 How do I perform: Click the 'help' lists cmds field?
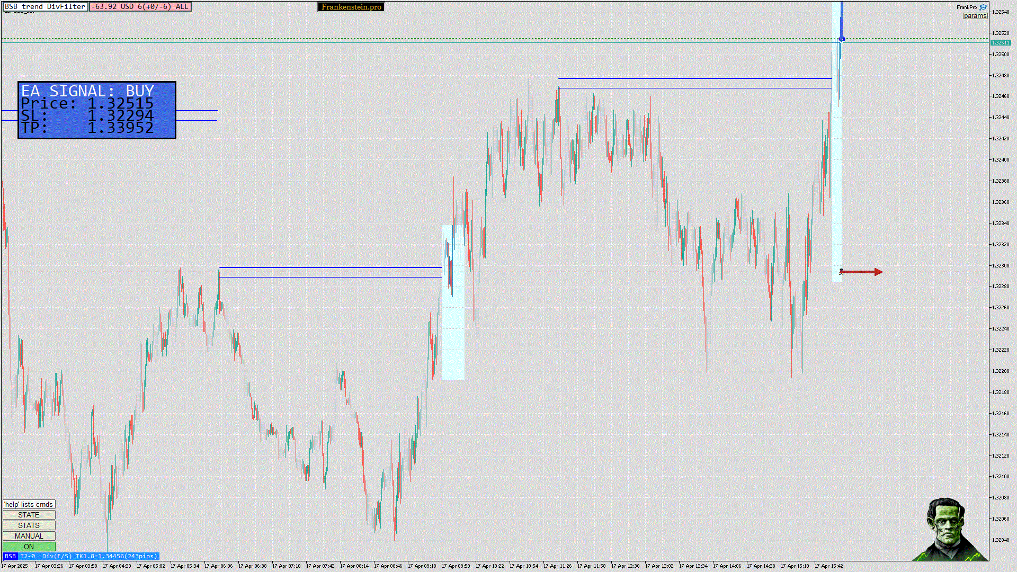click(29, 504)
